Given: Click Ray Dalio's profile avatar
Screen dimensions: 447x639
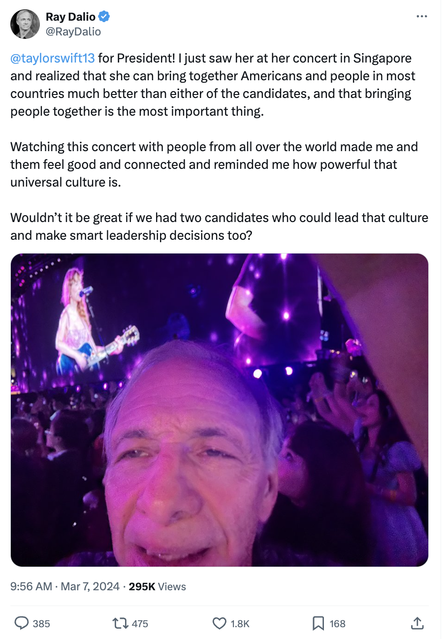Looking at the screenshot, I should tap(25, 24).
